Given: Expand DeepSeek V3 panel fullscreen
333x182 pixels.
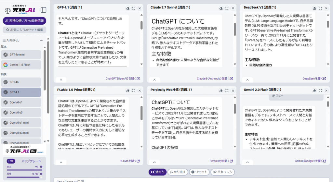Looking at the screenshot, I should click(320, 8).
